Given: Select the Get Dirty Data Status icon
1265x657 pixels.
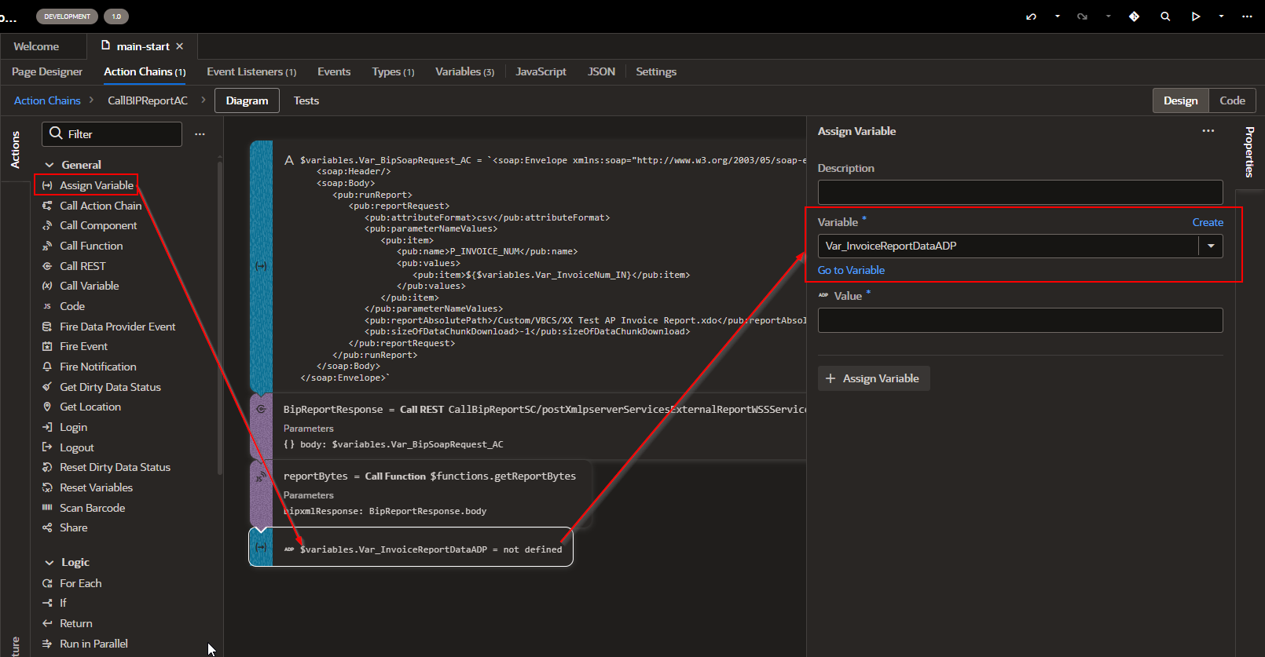Looking at the screenshot, I should point(47,387).
